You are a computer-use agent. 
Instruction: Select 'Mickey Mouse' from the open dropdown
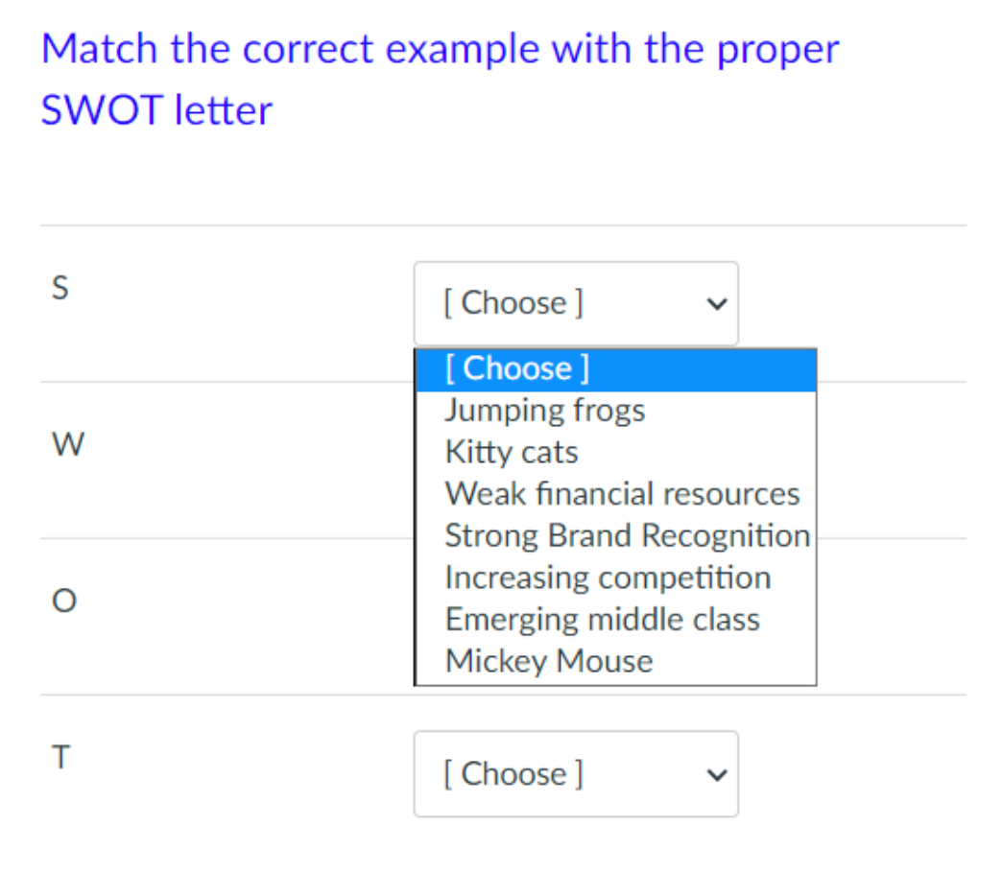548,660
